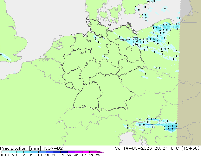The width and height of the screenshot is (201, 156).
Task: Click the 2–5 mm legend swatch
Action: pyautogui.click(x=27, y=152)
